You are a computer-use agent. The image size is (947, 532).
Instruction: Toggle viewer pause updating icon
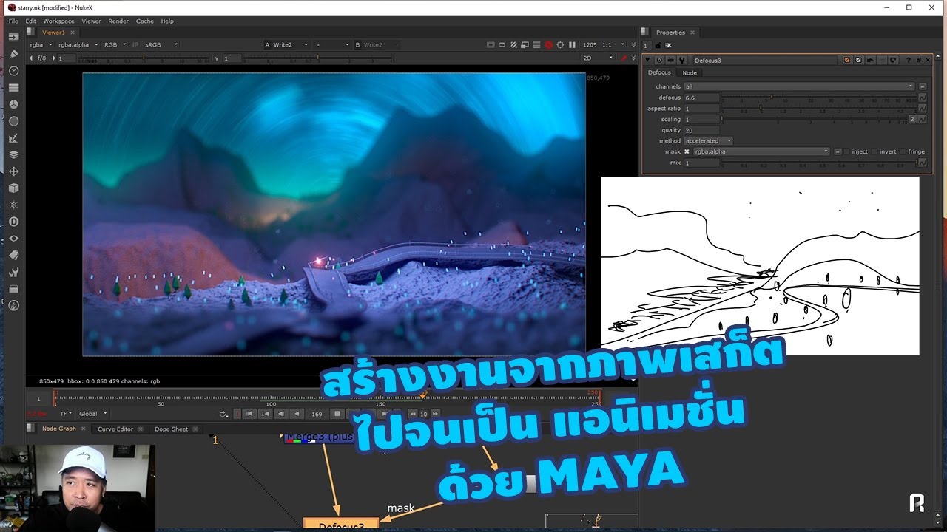[572, 45]
